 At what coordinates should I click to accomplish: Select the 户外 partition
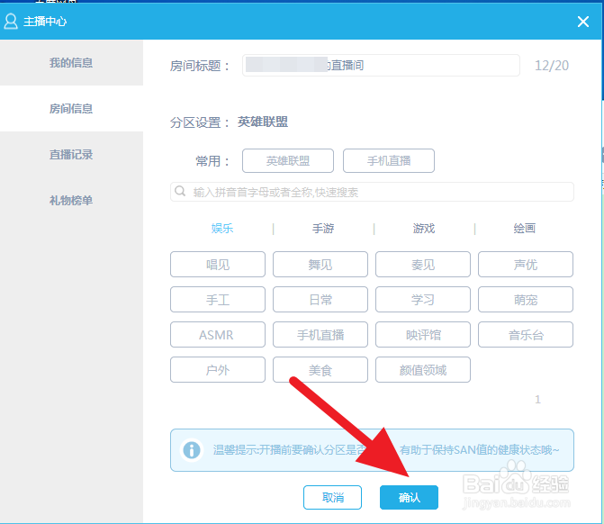pyautogui.click(x=218, y=369)
